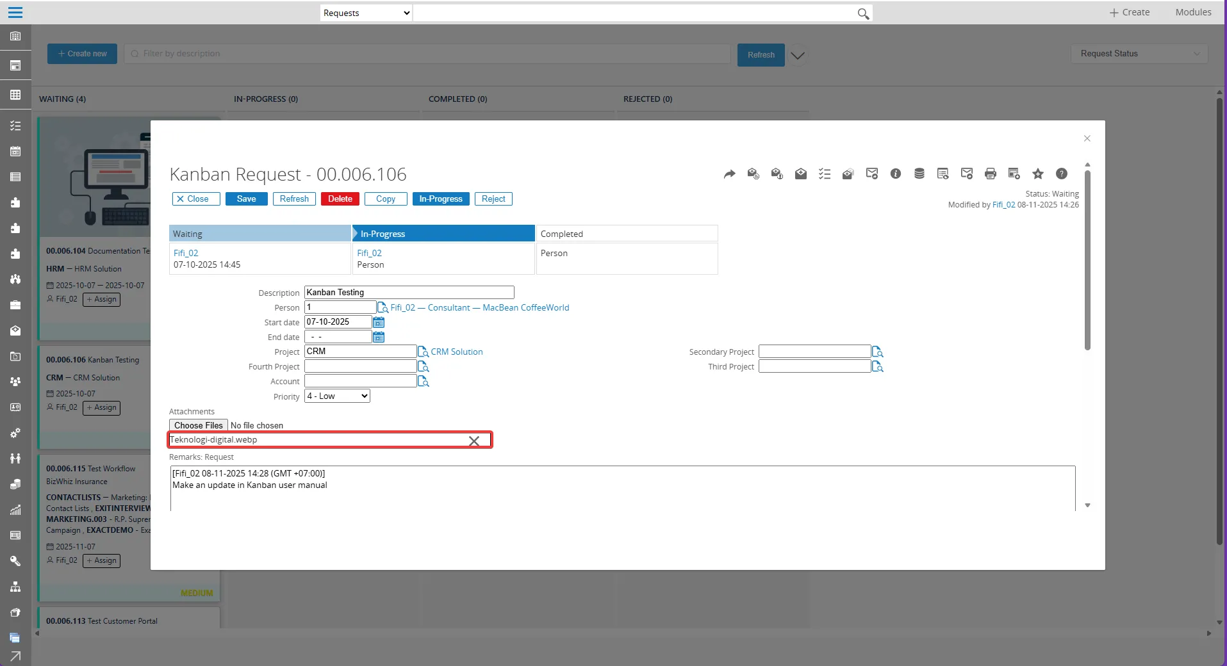Open Start date calendar picker
The width and height of the screenshot is (1227, 666).
[379, 322]
